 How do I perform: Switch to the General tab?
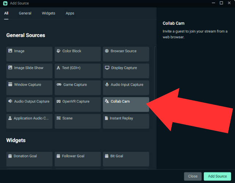[x=25, y=13]
